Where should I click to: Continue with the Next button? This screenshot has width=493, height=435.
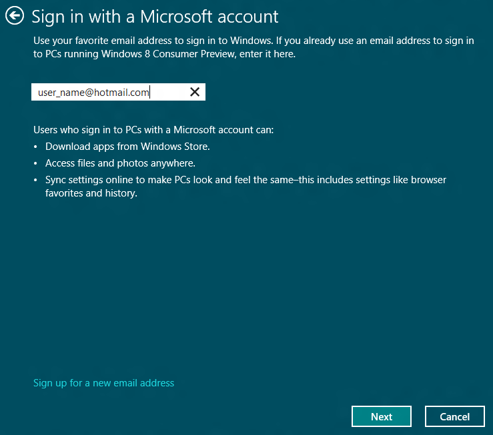coord(382,416)
